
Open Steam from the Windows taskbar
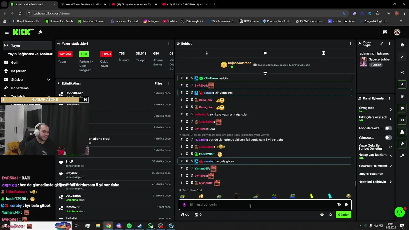tap(140, 226)
